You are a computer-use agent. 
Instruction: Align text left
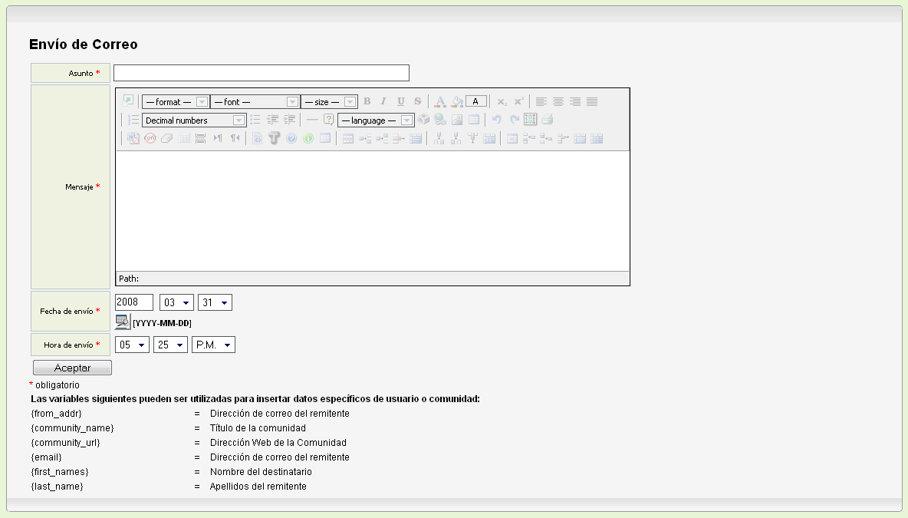[541, 101]
